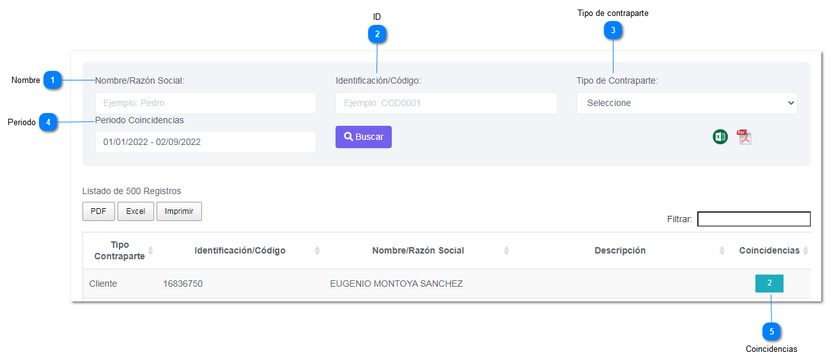Sort by Nombre/Razón Social column arrows
The height and width of the screenshot is (364, 827).
point(506,250)
